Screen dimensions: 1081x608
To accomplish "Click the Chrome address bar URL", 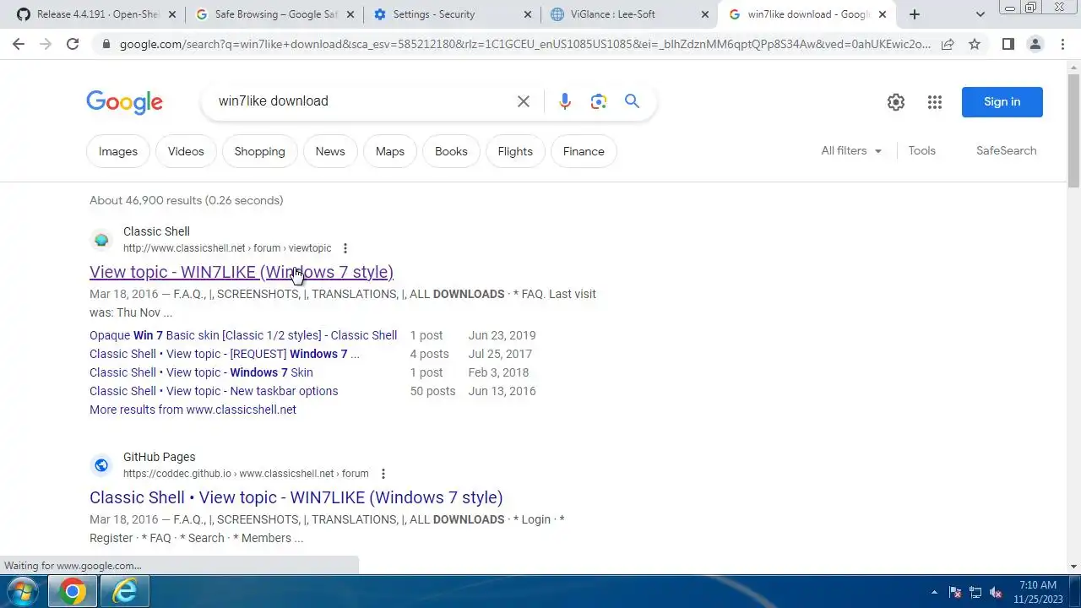I will coord(524,44).
